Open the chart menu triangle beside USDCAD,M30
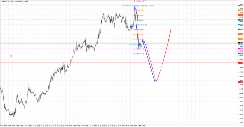This screenshot has width=244, height=127. [x=1, y=1]
